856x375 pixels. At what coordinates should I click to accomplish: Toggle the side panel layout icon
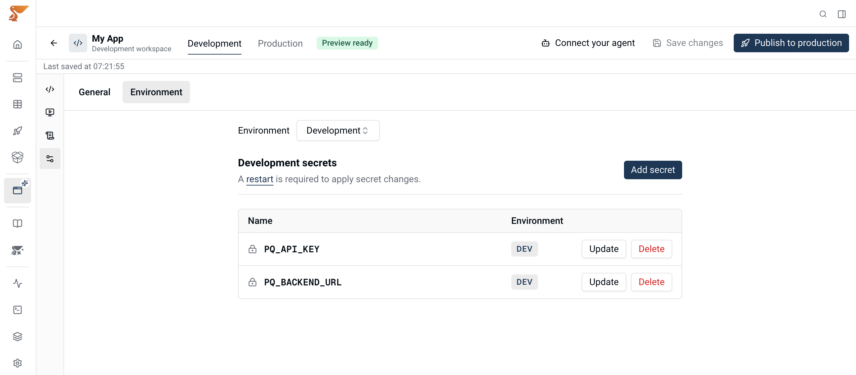point(842,14)
